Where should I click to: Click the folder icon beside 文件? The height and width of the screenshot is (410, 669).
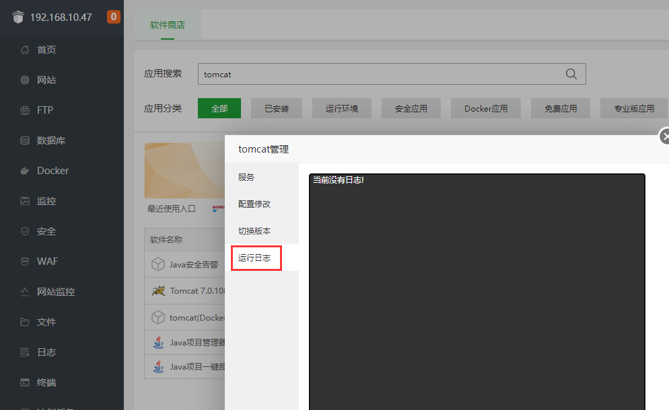[25, 322]
